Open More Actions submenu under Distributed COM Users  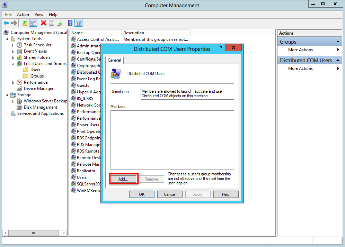310,68
